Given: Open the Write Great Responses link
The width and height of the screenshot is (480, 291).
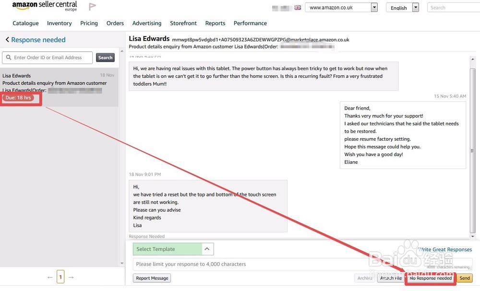Looking at the screenshot, I should (445, 250).
